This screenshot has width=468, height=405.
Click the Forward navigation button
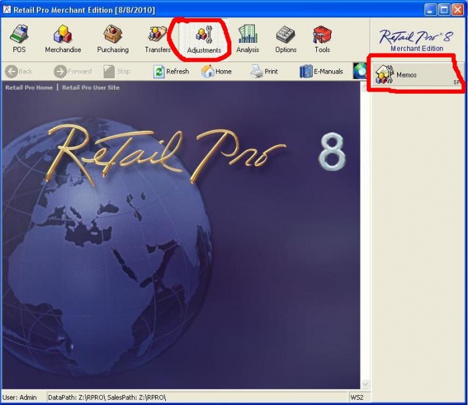click(x=73, y=72)
